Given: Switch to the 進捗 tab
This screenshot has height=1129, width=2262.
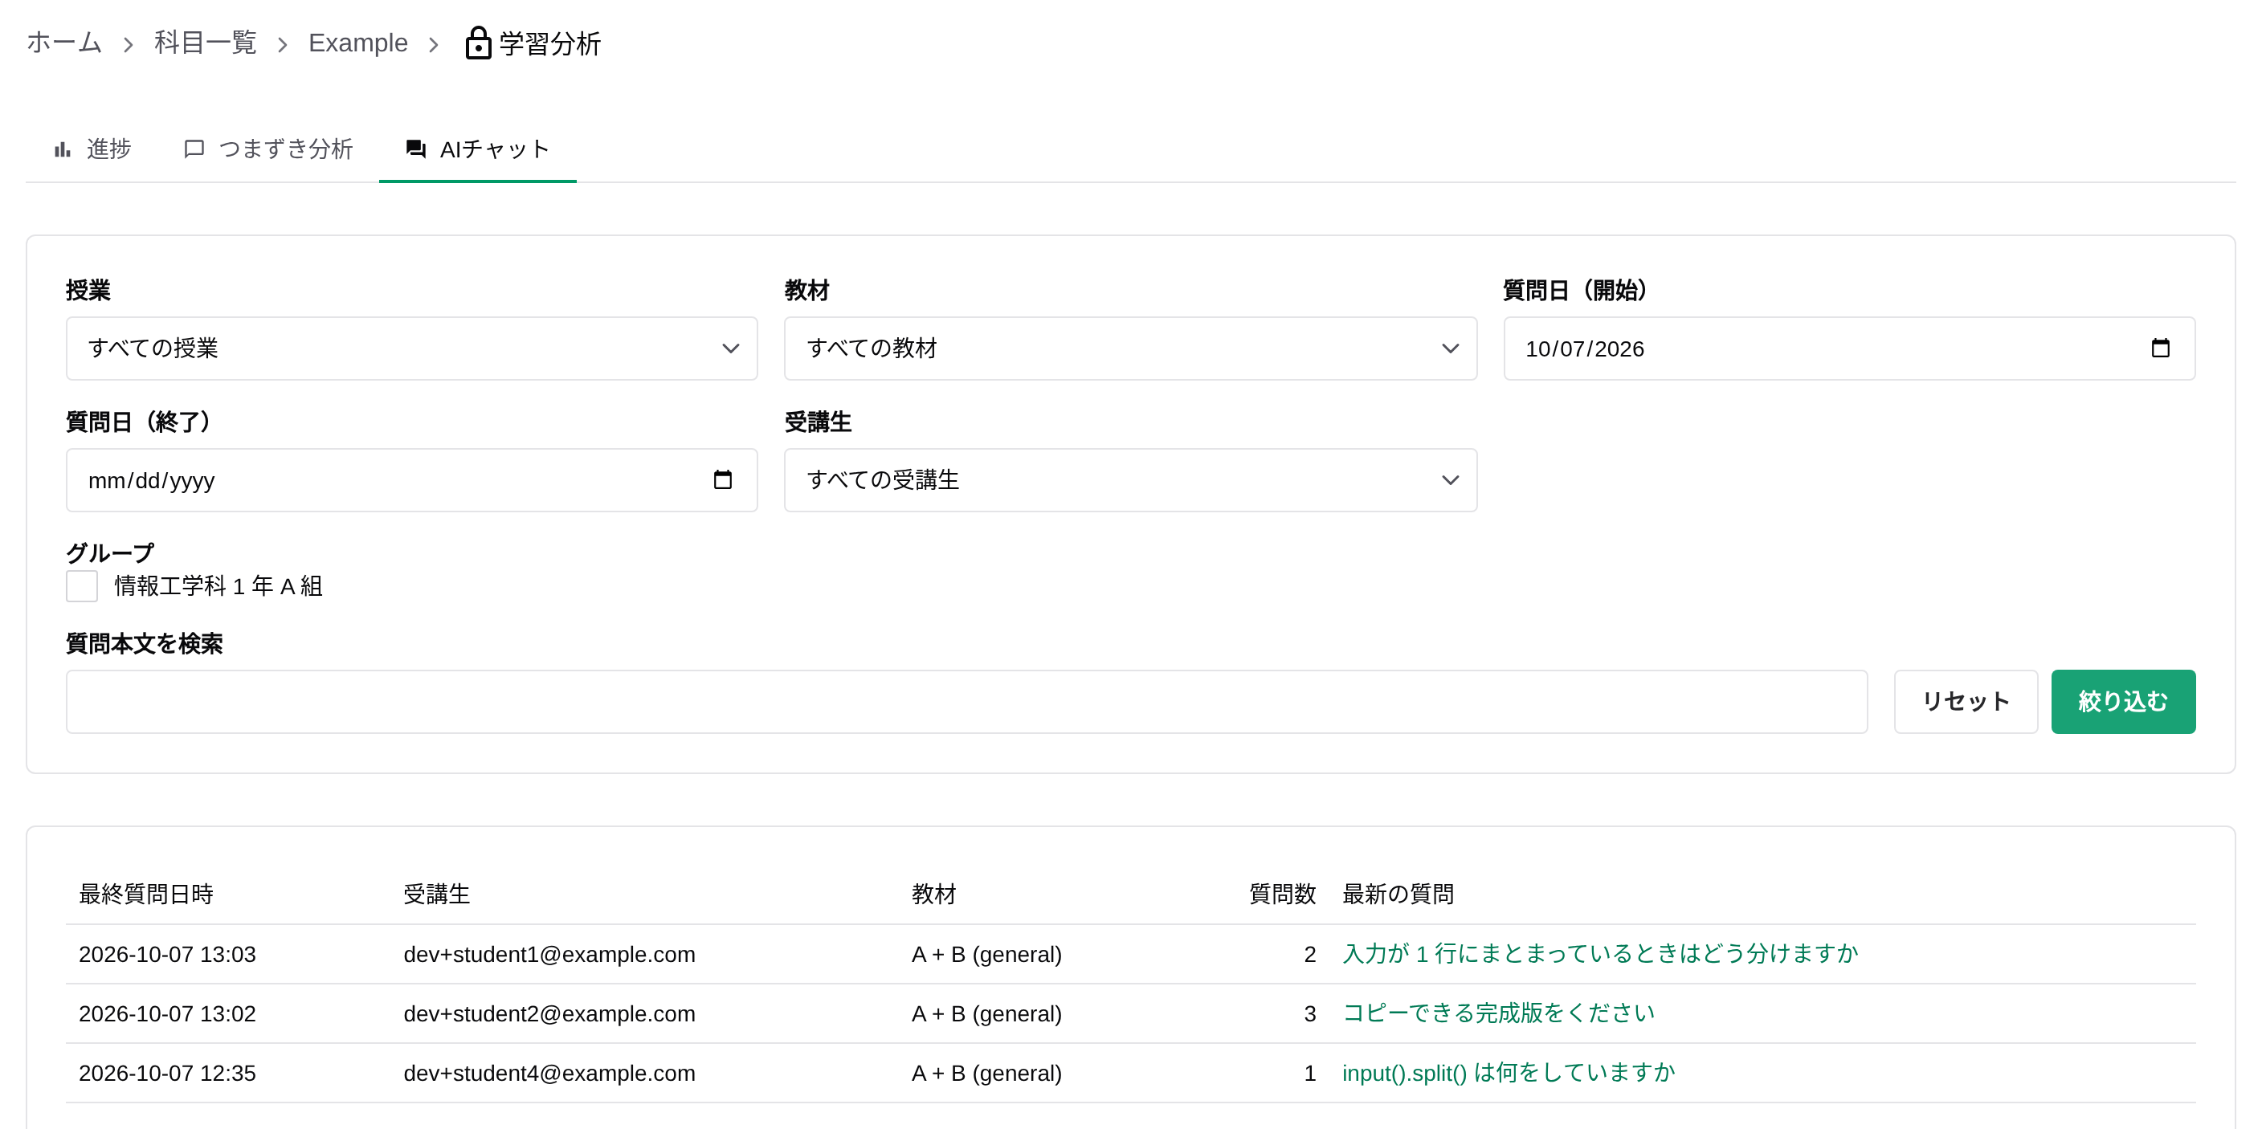Looking at the screenshot, I should 92,149.
